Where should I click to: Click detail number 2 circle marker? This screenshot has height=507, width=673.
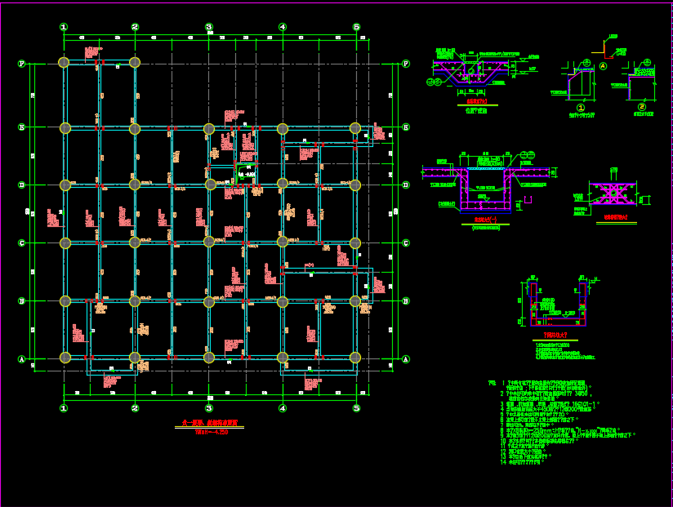coord(642,107)
